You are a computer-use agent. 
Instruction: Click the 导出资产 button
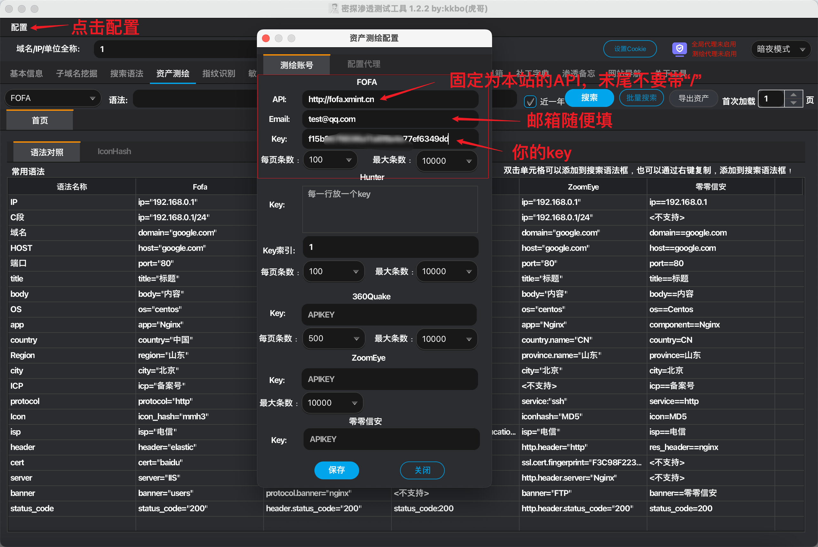[x=693, y=98]
